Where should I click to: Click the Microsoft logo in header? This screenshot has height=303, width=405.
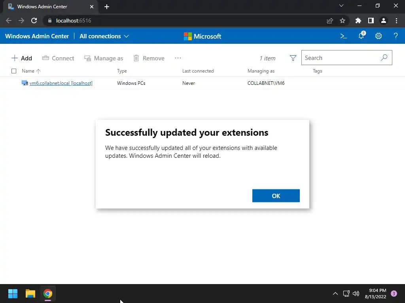pos(202,36)
